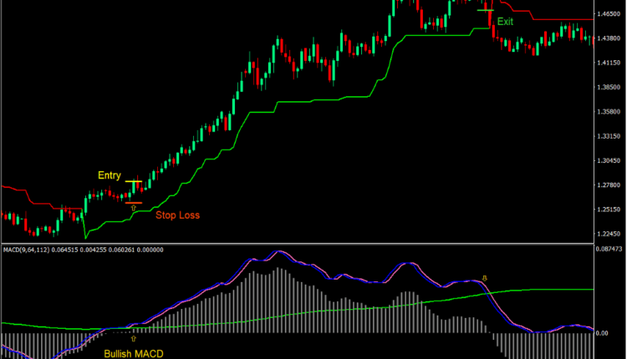This screenshot has height=359, width=627.
Task: Click the 1.46500 price axis label
Action: click(x=609, y=15)
